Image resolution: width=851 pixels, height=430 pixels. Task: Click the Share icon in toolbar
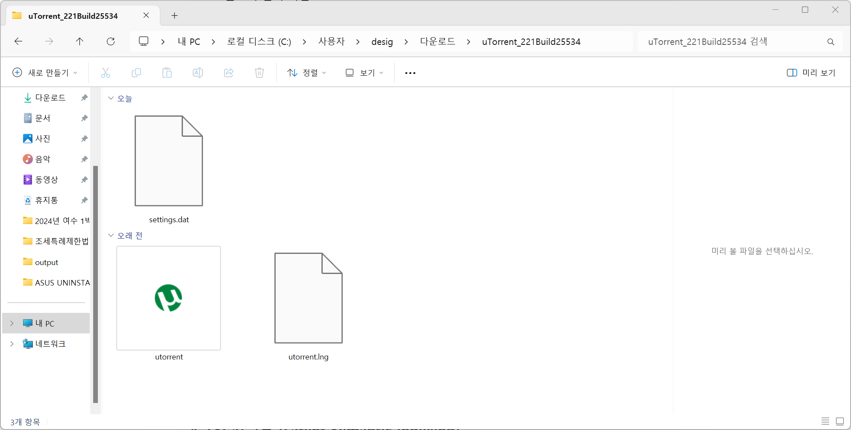click(x=229, y=73)
